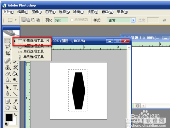Swap foreground and background colors
The image size is (170, 128).
point(15,114)
